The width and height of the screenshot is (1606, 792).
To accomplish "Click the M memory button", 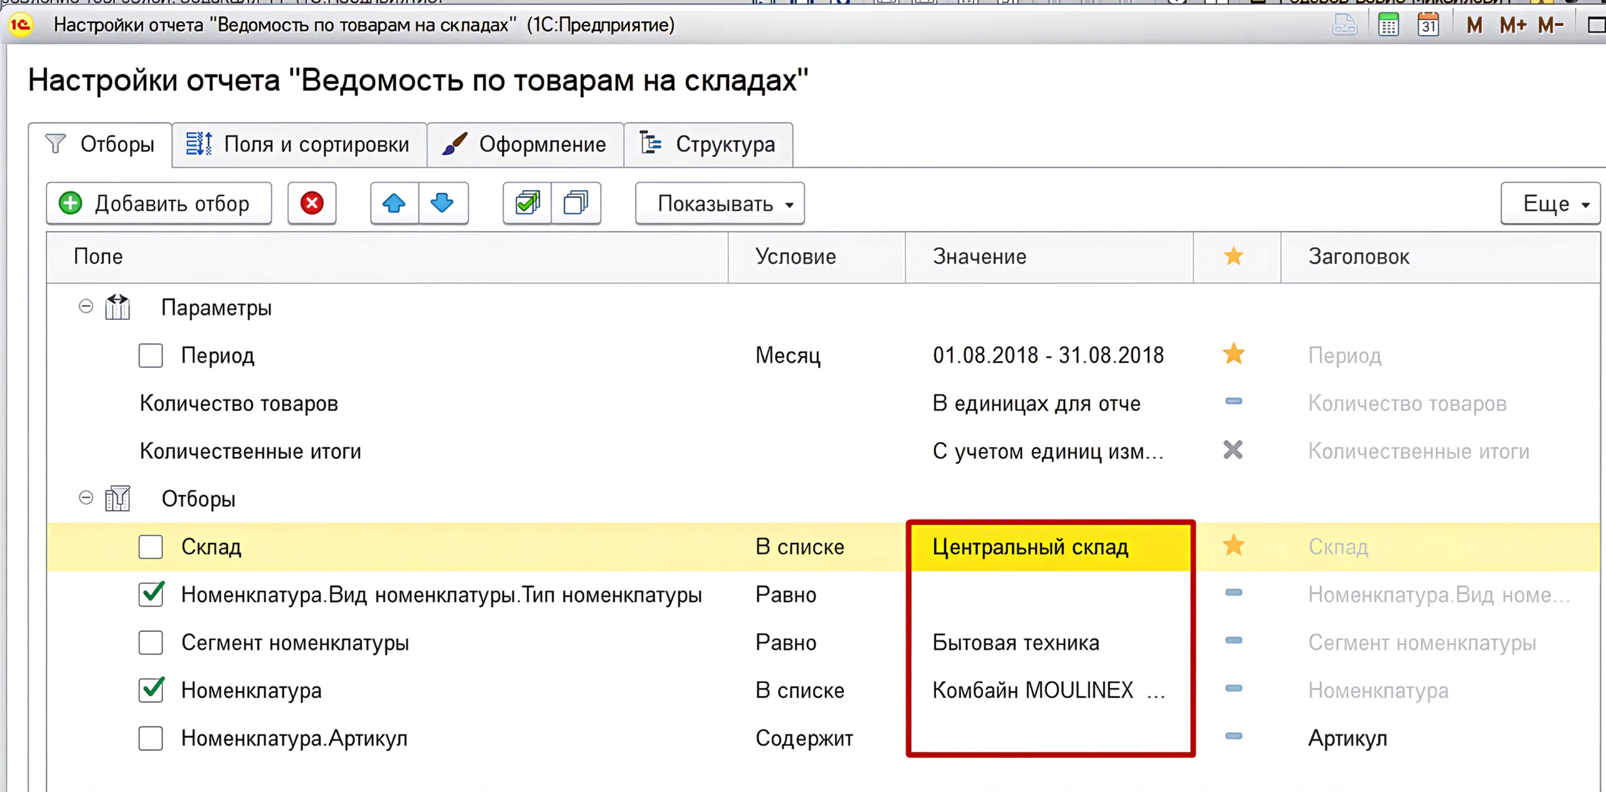I will [x=1474, y=25].
